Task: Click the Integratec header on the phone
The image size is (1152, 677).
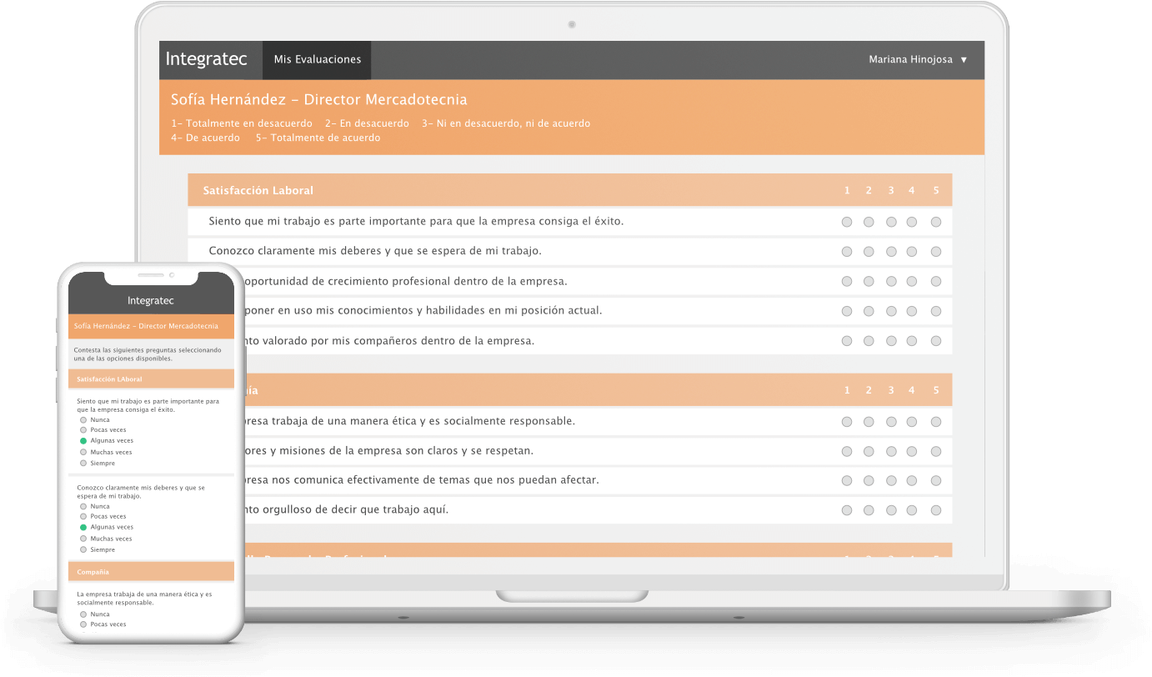Action: pyautogui.click(x=151, y=301)
